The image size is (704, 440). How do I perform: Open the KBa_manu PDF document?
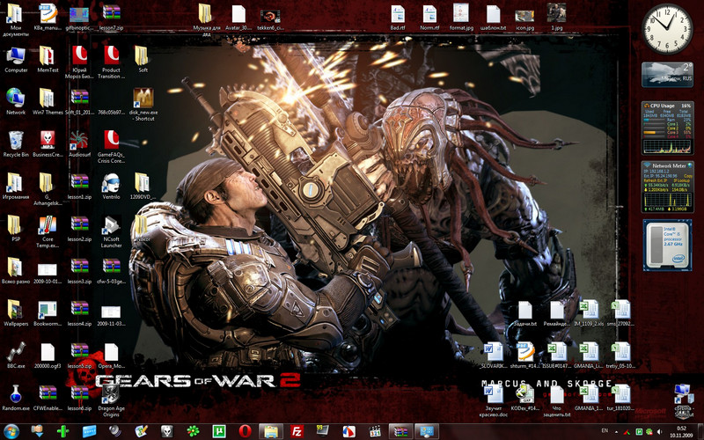(x=48, y=18)
